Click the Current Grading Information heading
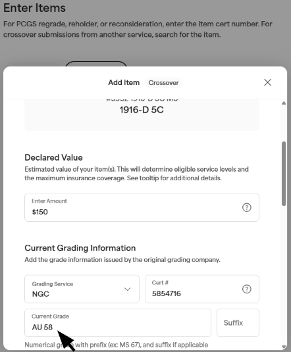291x352 pixels. (80, 248)
